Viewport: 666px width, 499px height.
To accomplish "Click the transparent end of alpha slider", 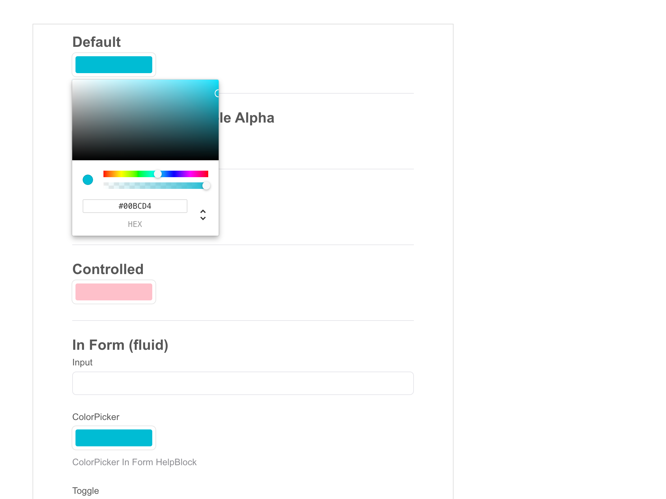I will click(x=105, y=186).
